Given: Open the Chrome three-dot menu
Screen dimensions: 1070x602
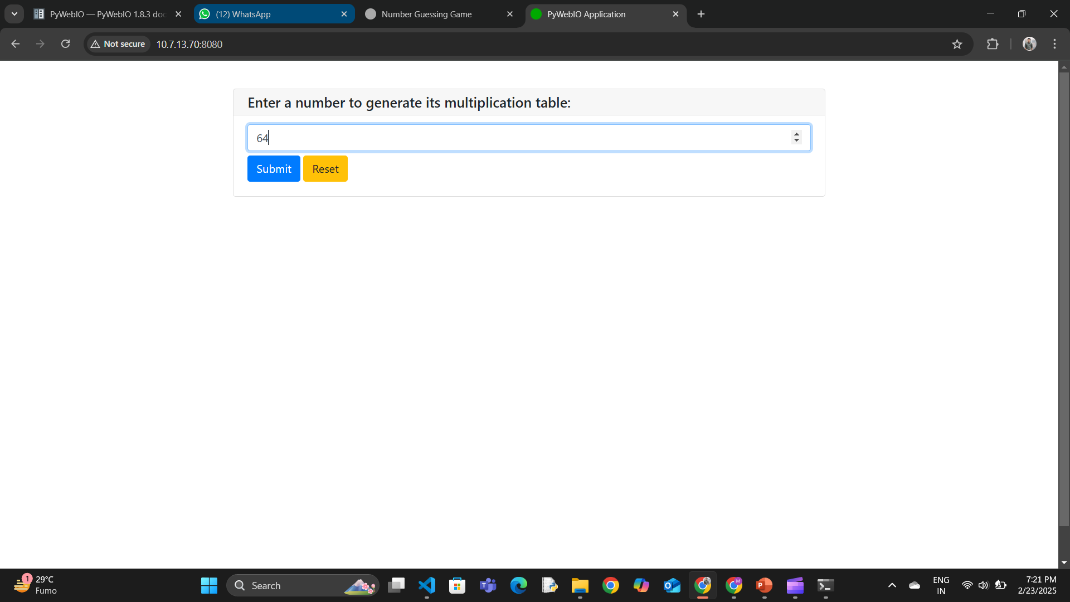Looking at the screenshot, I should (1054, 44).
